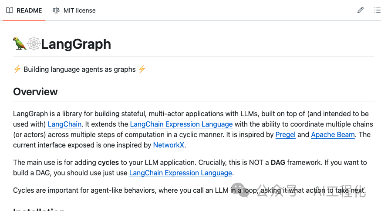
Task: Follow the Apache Beam link
Action: (x=333, y=134)
